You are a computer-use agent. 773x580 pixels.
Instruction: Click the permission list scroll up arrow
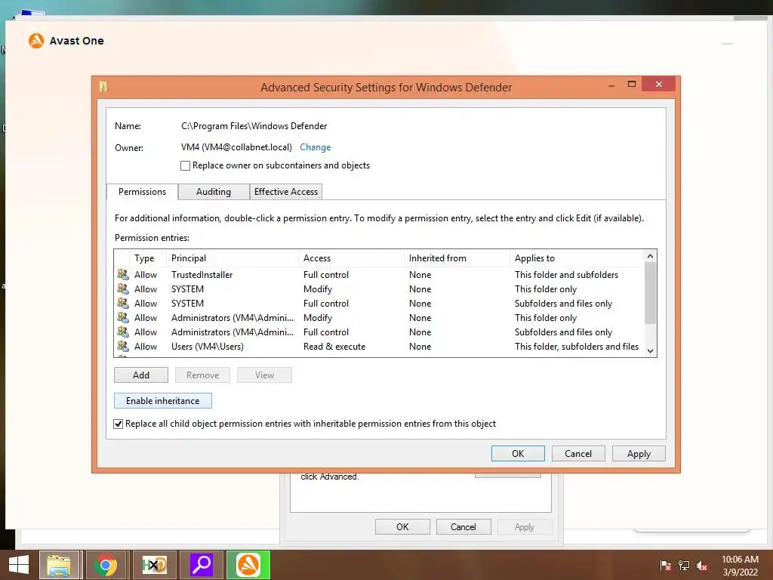(650, 256)
